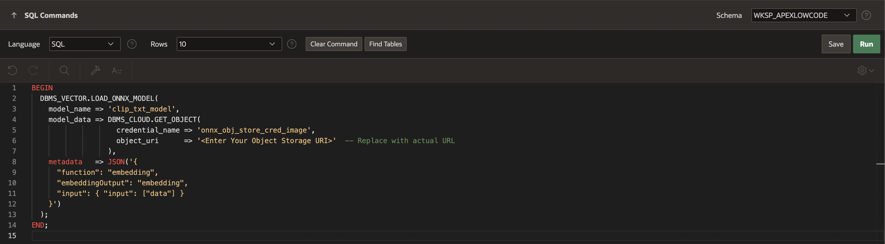Viewport: 885px width, 244px height.
Task: Click the help icon next to Language
Action: (x=132, y=44)
